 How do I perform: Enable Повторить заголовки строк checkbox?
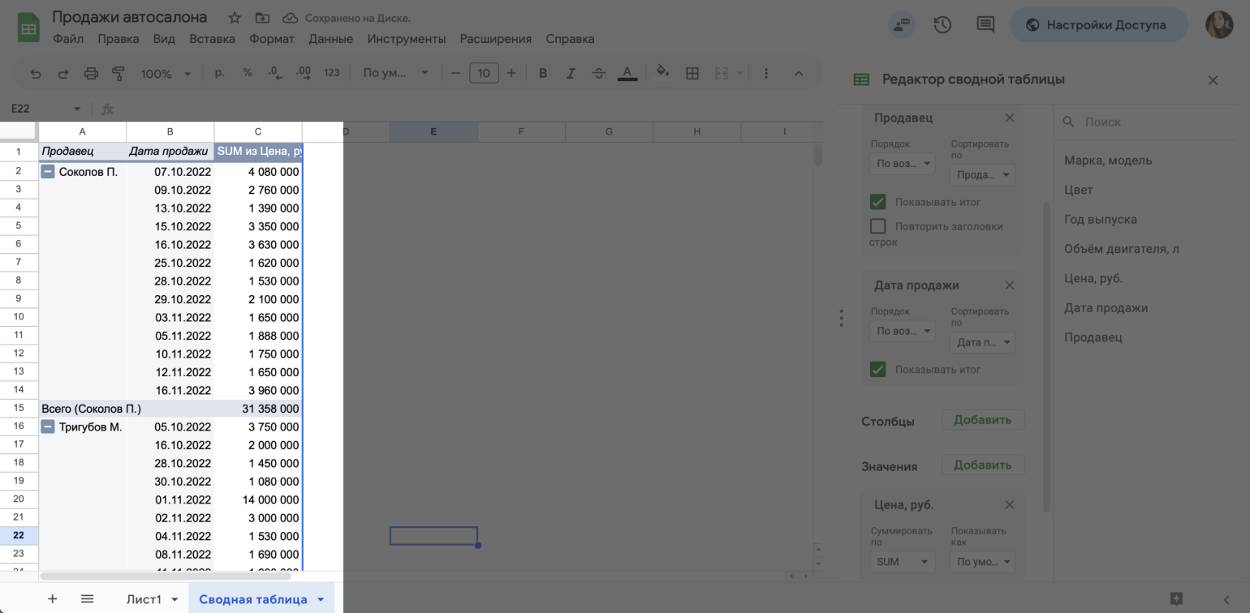click(x=877, y=226)
